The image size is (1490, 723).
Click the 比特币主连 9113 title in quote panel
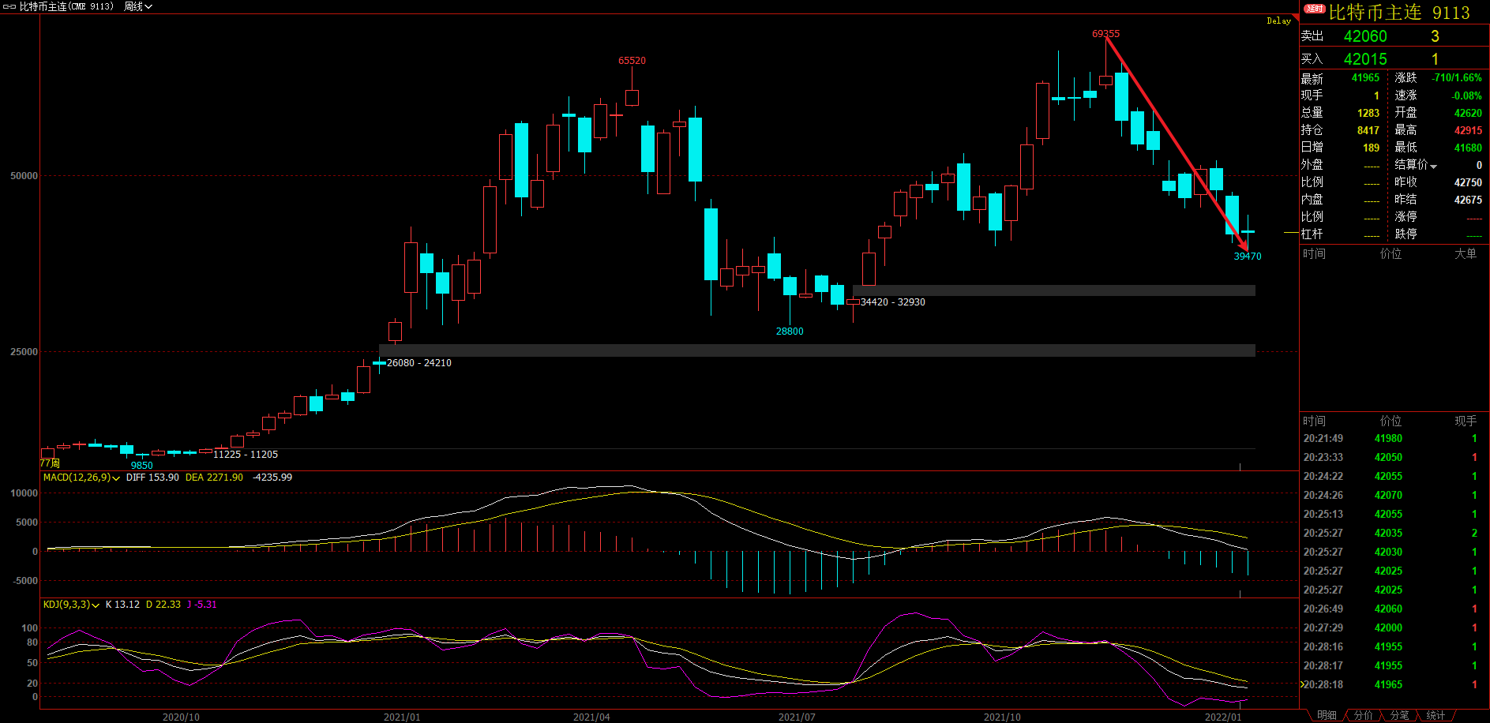point(1398,13)
